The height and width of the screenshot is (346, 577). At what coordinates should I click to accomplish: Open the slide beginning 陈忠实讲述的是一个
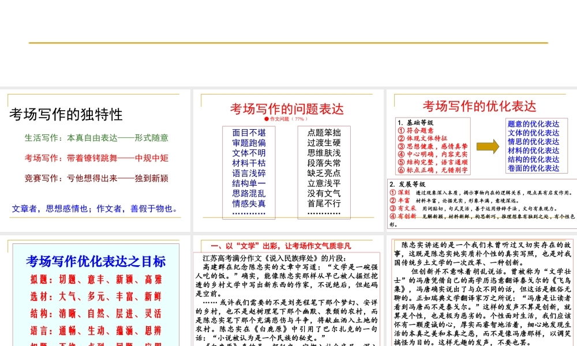click(482, 291)
